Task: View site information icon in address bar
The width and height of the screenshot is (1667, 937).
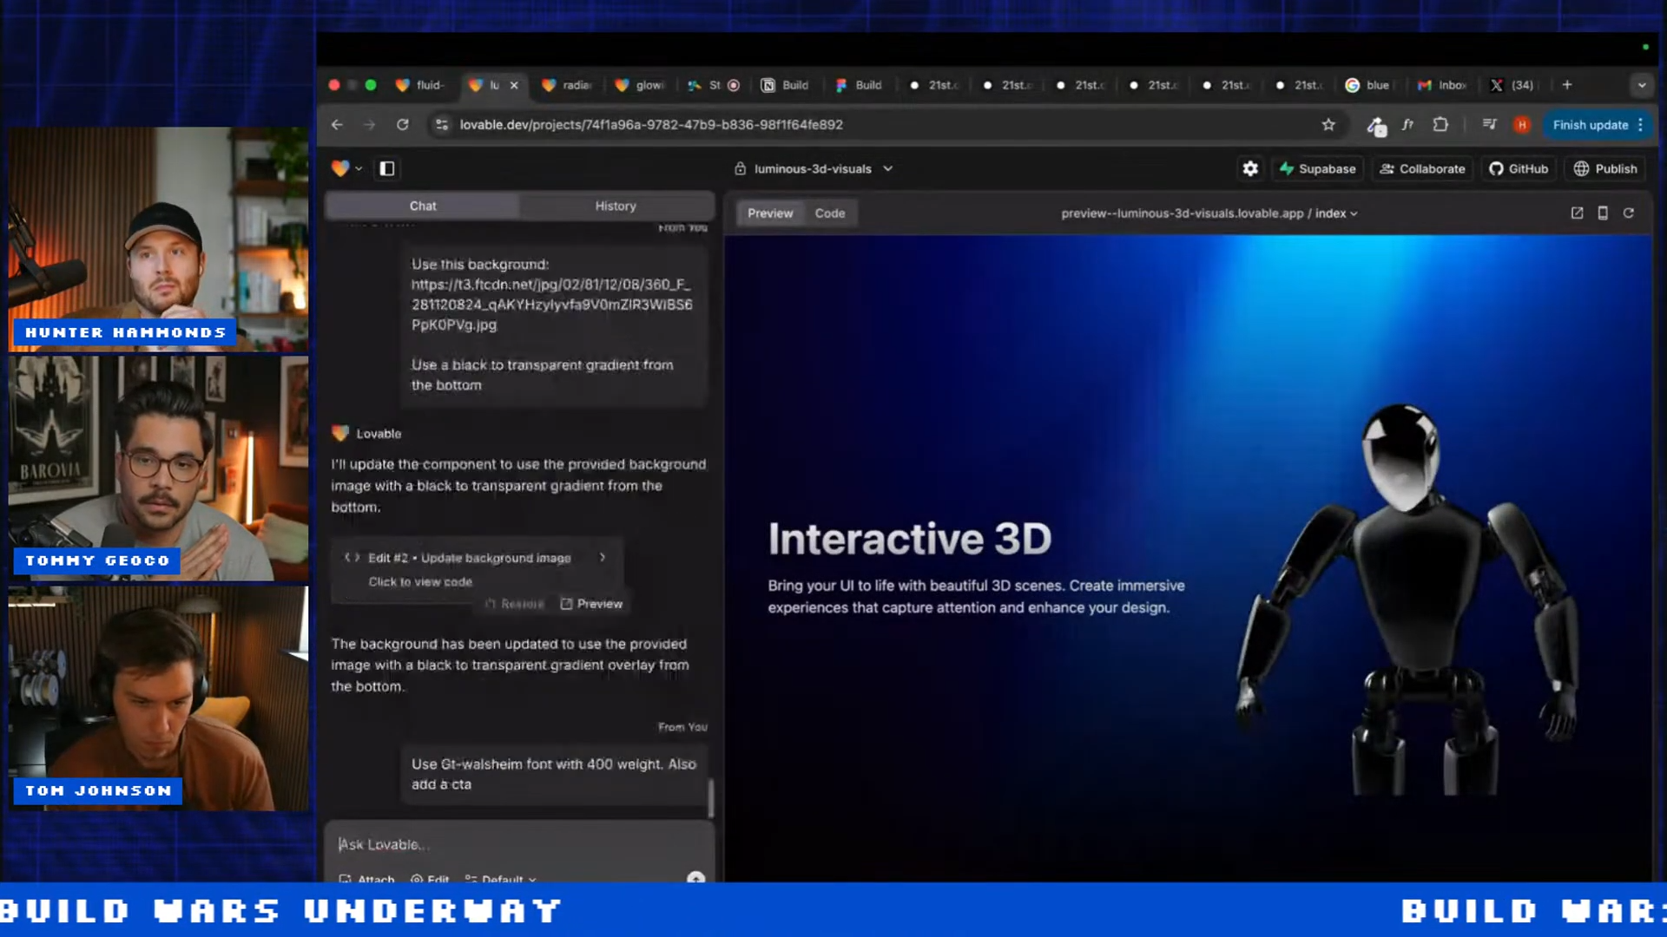Action: pos(442,125)
